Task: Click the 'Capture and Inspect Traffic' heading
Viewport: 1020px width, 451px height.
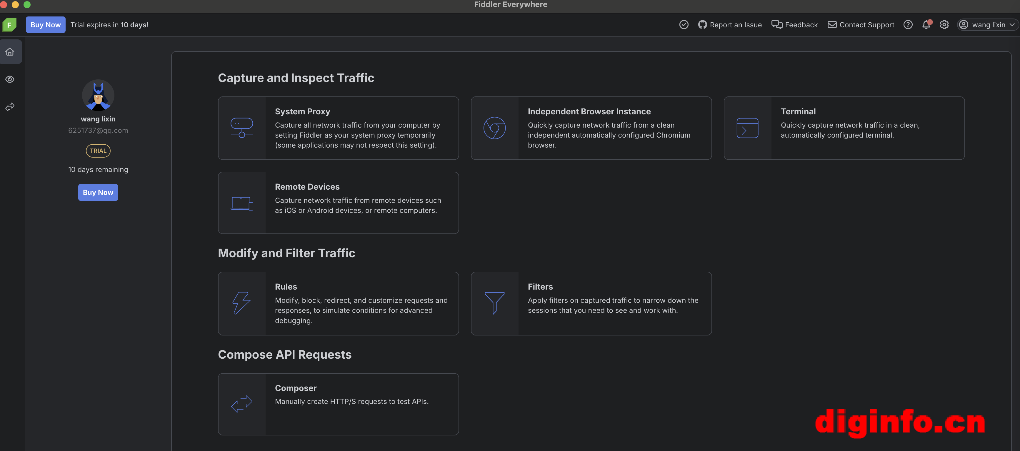Action: click(x=296, y=78)
